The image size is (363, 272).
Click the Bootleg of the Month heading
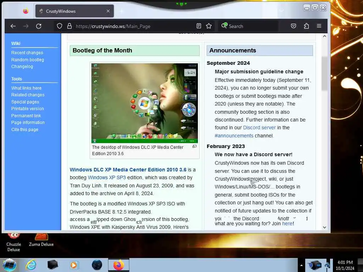[x=102, y=50]
